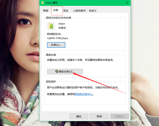Click the 共享式 status label
159x126 pixels.
(x=62, y=28)
